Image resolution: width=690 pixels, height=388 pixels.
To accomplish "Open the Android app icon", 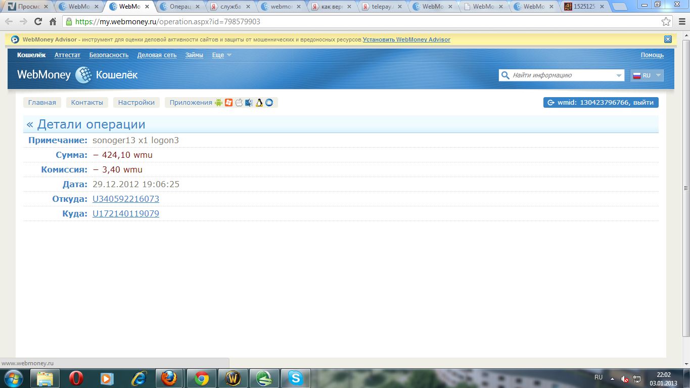I will tap(218, 103).
